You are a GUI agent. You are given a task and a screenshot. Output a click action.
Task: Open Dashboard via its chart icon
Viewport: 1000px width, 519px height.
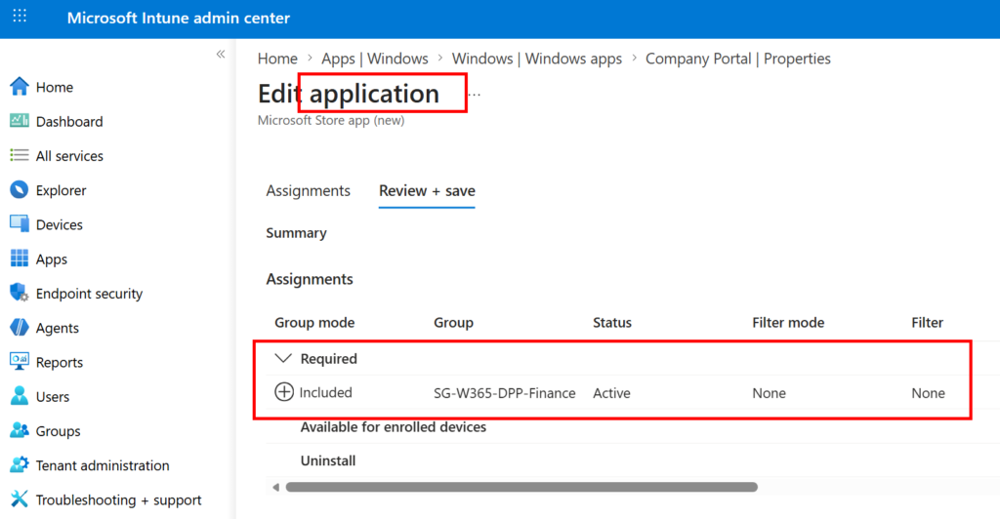tap(20, 121)
